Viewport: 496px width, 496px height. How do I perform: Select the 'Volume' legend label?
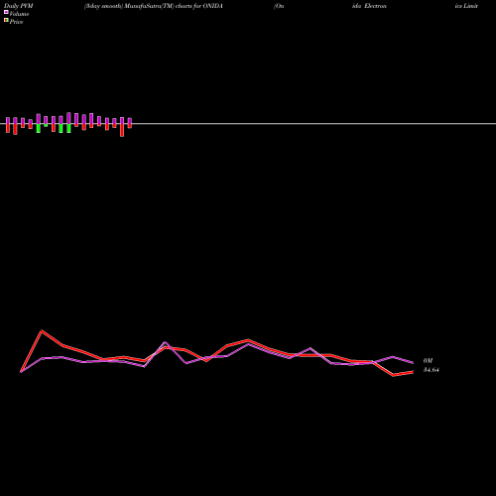click(x=19, y=14)
